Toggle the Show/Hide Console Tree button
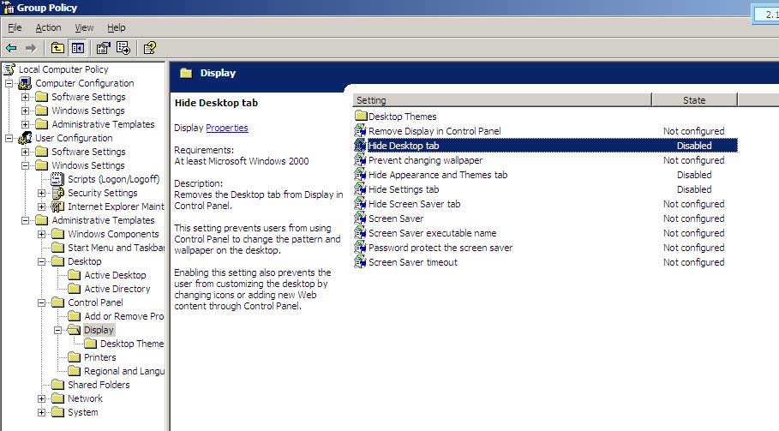 point(77,48)
